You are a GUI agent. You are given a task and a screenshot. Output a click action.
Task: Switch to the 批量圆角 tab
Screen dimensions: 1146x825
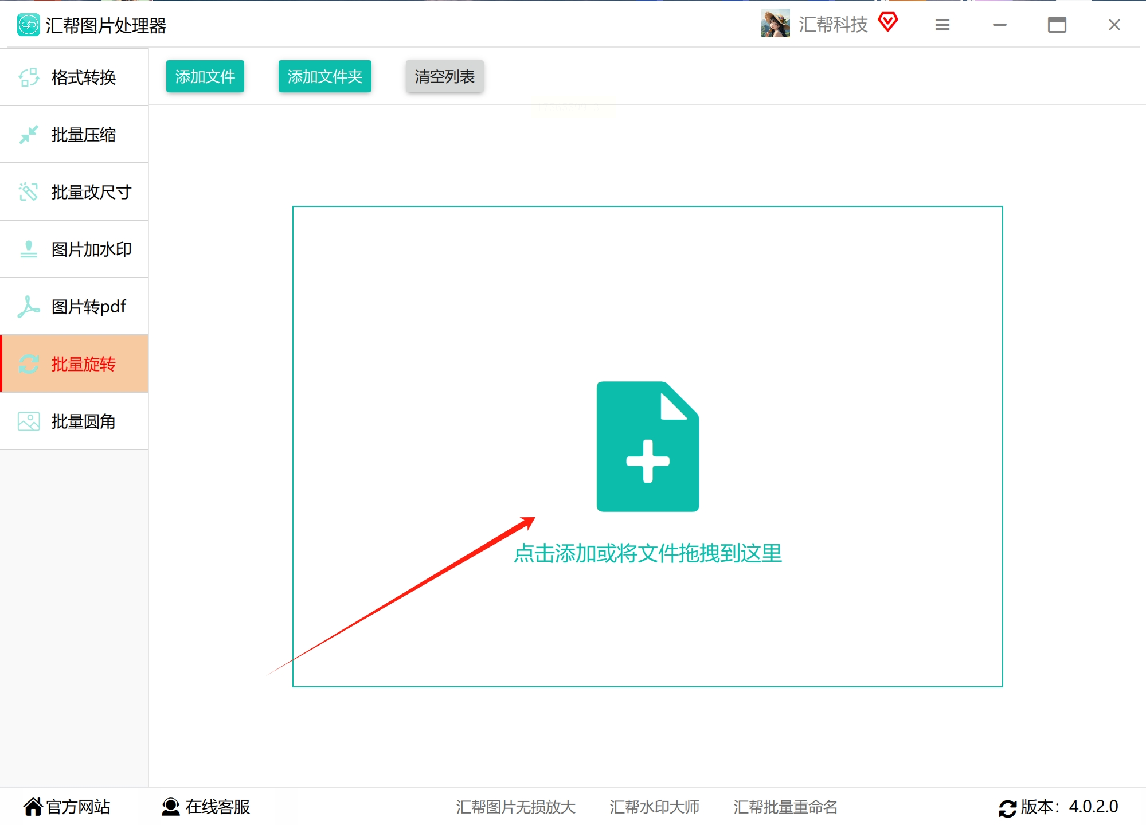click(x=83, y=421)
